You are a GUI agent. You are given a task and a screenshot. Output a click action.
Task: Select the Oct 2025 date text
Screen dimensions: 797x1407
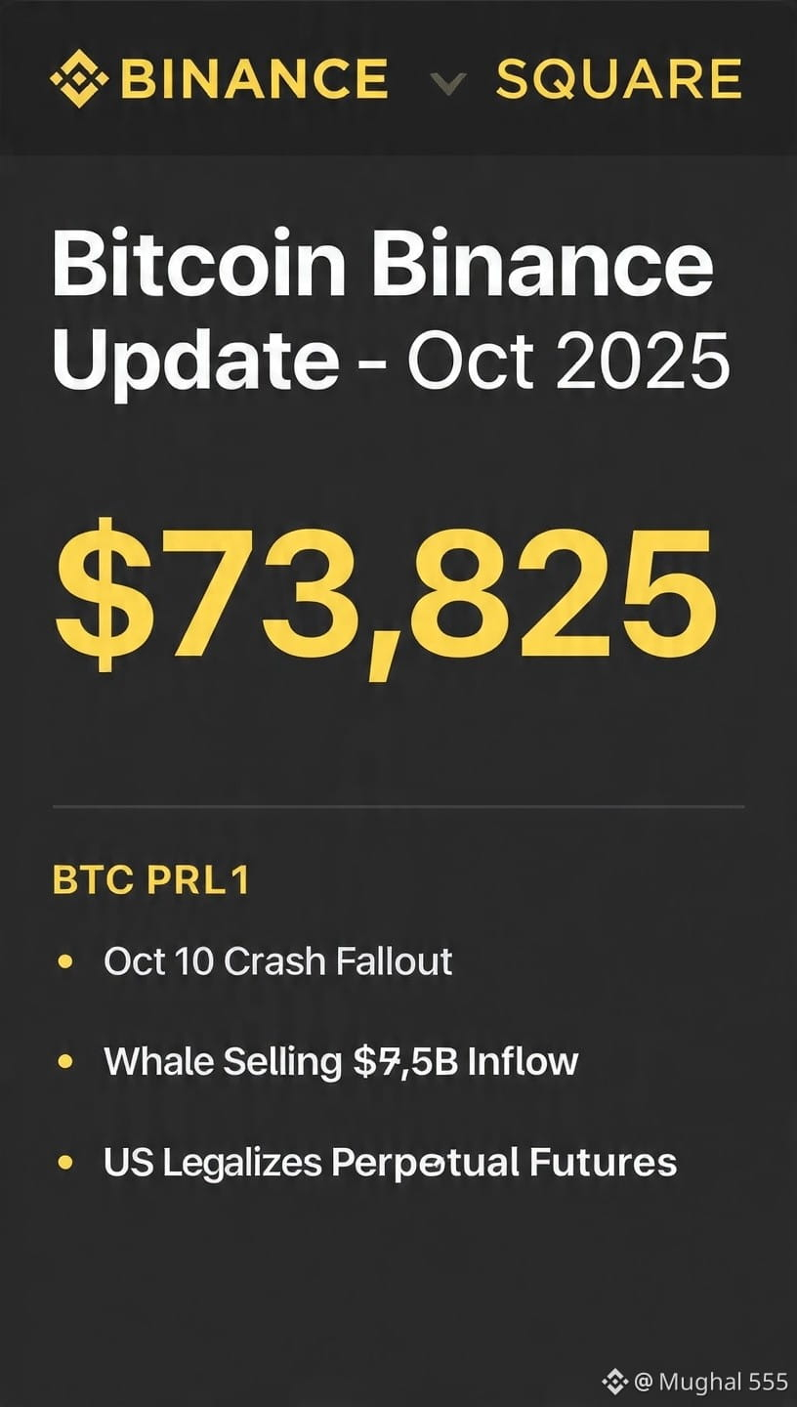click(x=568, y=362)
